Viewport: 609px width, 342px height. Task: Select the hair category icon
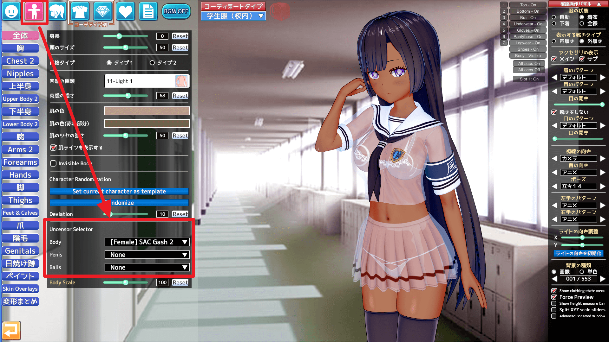[x=57, y=12]
